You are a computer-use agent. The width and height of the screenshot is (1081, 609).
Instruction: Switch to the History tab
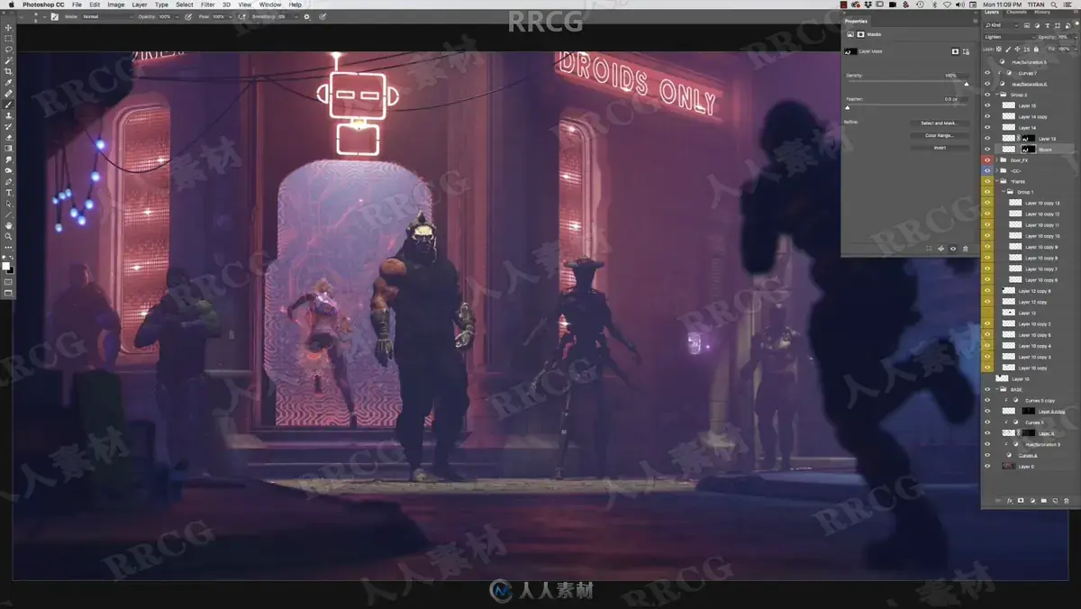[1041, 12]
